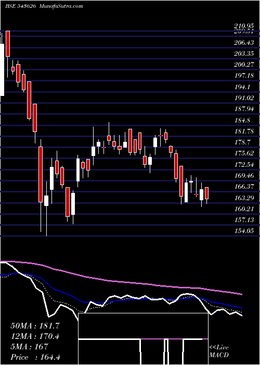Screen dimensions: 260x365
Task: Select the 169.46 price axis label
Action: point(244,175)
